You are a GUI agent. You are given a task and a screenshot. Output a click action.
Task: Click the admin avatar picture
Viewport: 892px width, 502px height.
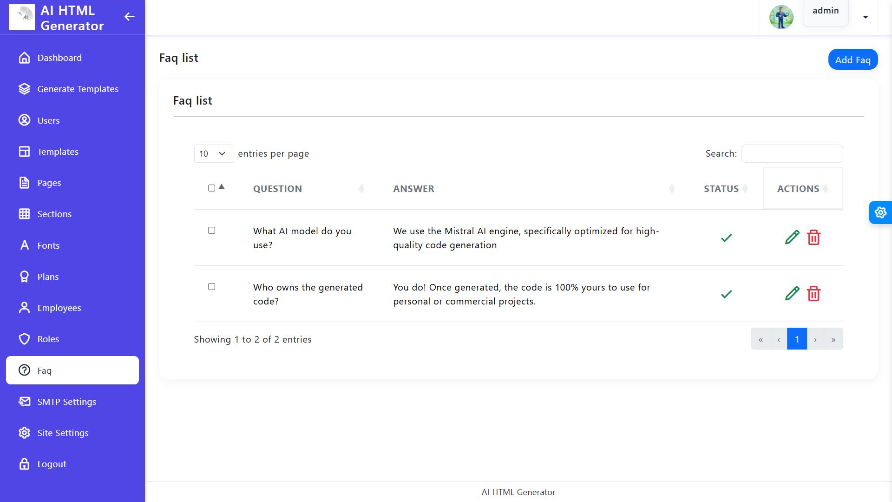pyautogui.click(x=781, y=17)
